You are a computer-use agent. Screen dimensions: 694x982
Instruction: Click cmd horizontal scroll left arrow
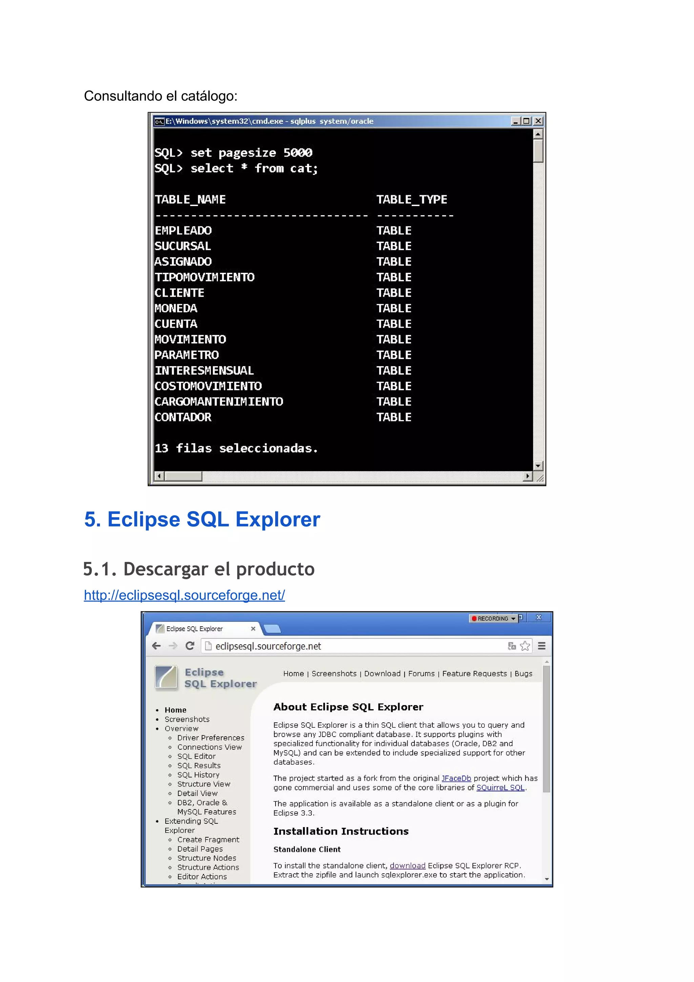point(159,476)
